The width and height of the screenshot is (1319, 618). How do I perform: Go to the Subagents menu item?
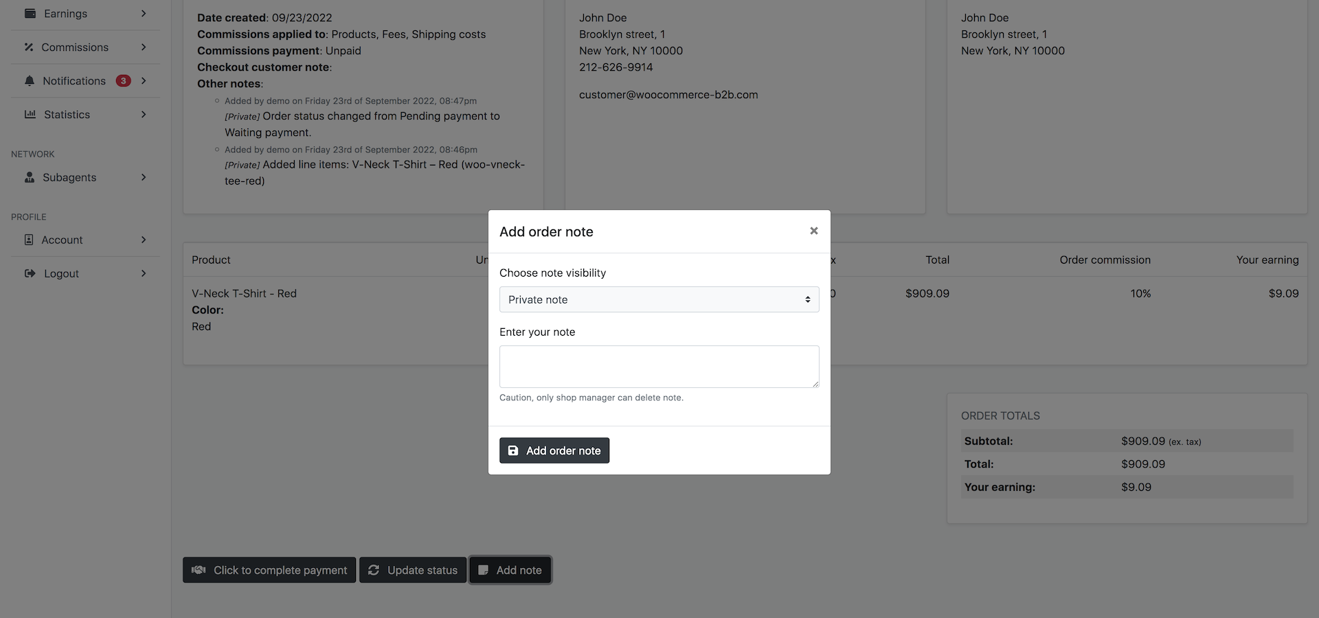coord(69,177)
